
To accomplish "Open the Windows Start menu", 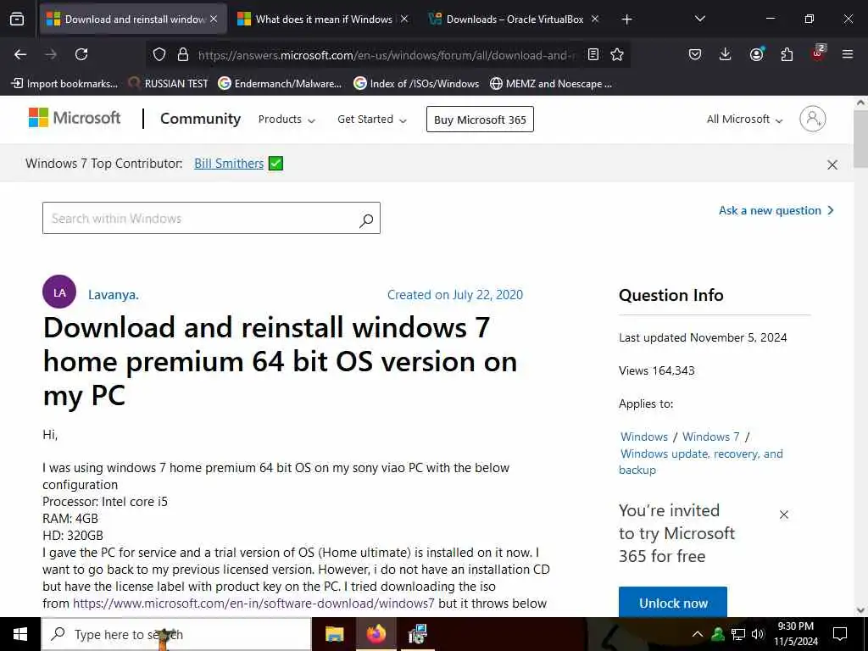I will [x=20, y=634].
